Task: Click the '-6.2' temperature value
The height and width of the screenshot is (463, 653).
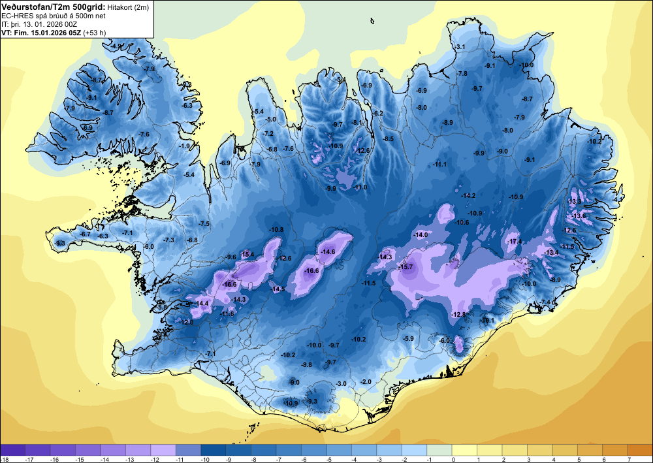Action: pos(377,114)
